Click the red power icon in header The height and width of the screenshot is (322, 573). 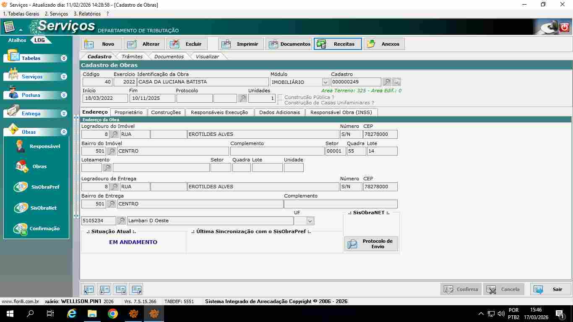pyautogui.click(x=565, y=27)
